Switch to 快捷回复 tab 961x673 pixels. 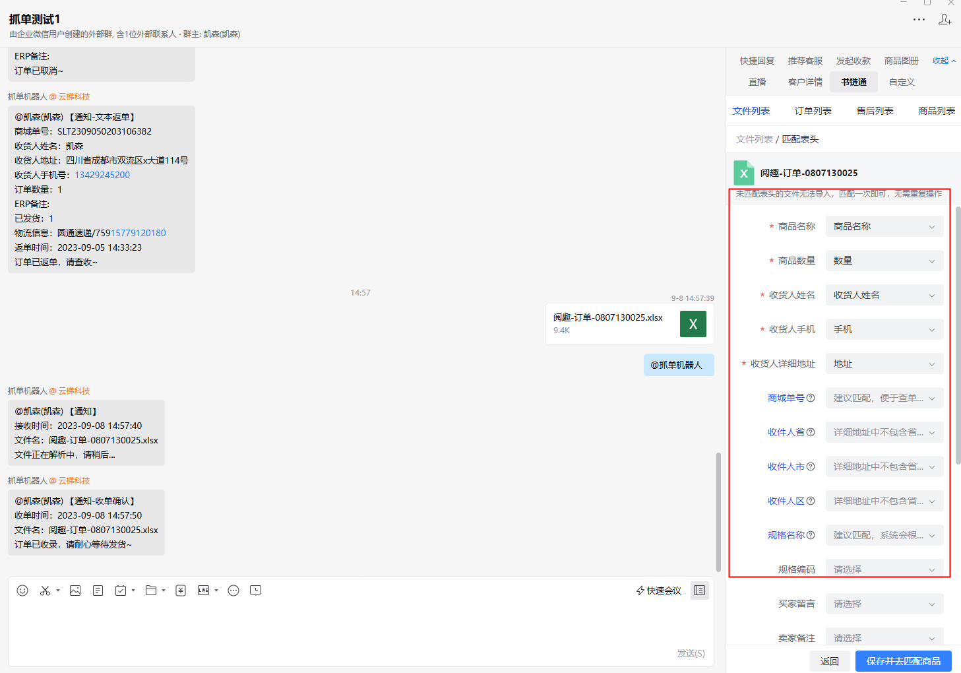(x=757, y=61)
